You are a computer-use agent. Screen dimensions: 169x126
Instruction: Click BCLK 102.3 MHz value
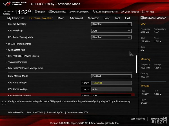coord(145,41)
